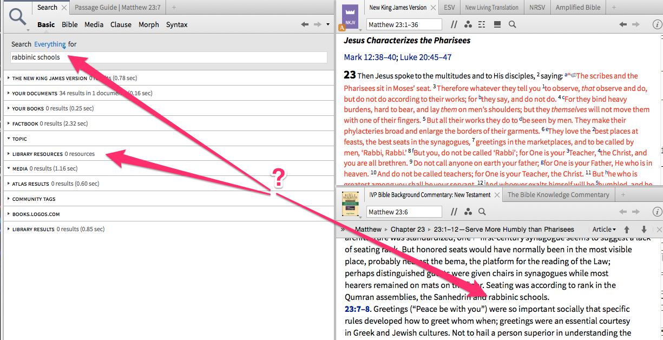Add new tab next to Amplified Bible

click(613, 8)
